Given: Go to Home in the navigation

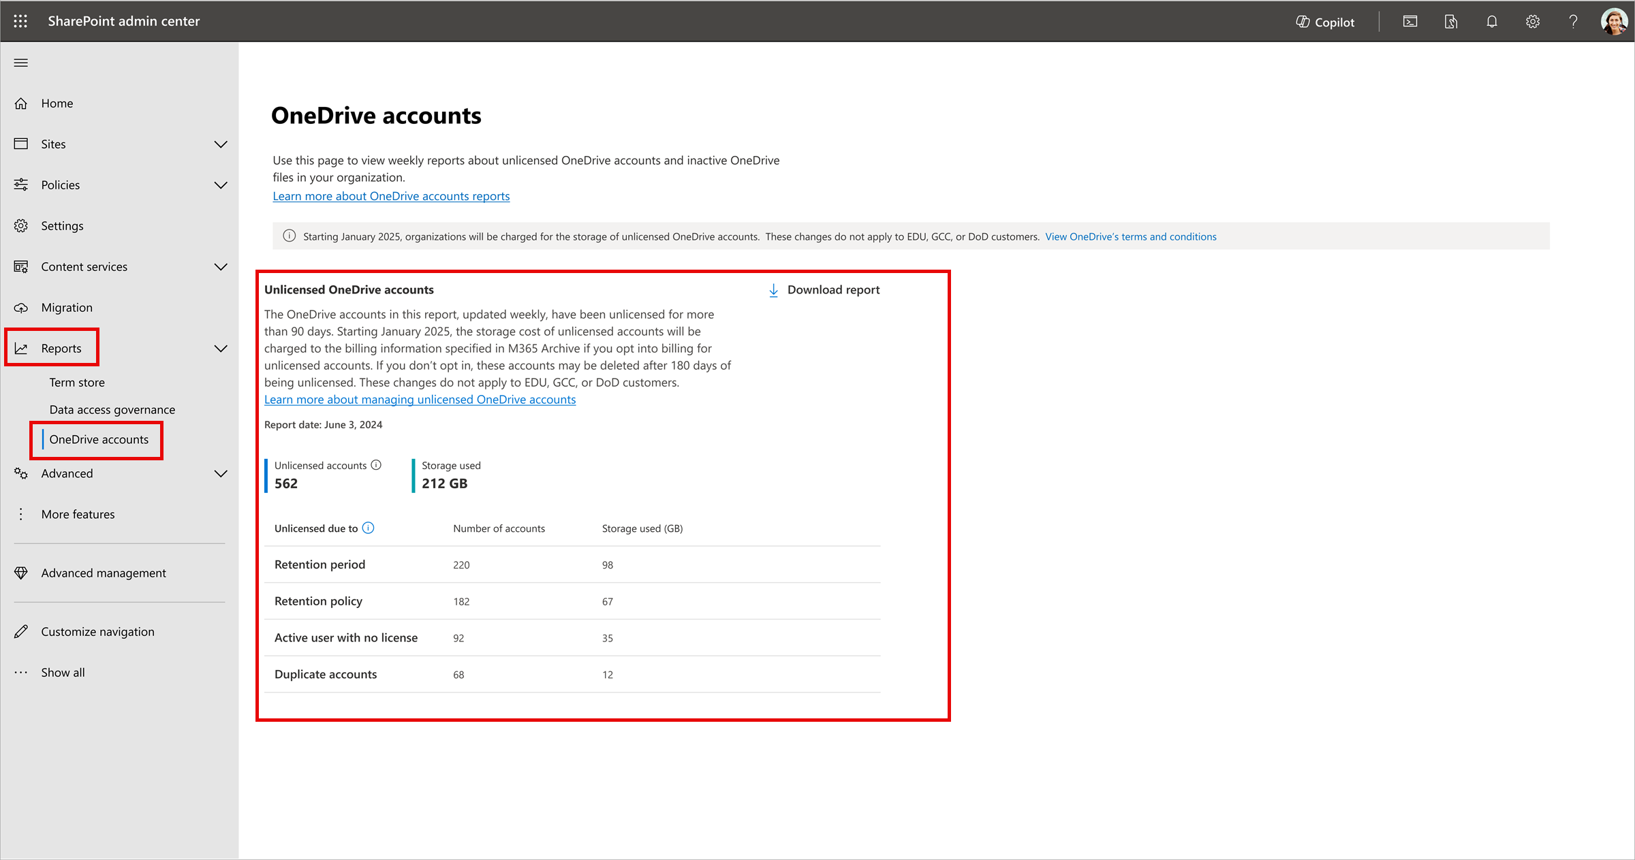Looking at the screenshot, I should [x=57, y=103].
